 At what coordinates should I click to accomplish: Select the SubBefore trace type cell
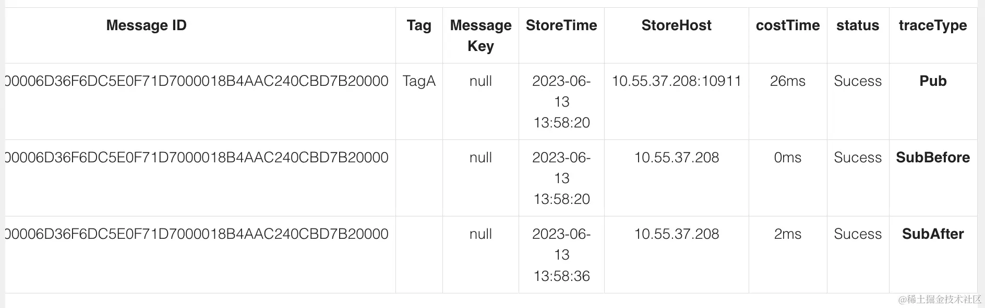point(932,158)
